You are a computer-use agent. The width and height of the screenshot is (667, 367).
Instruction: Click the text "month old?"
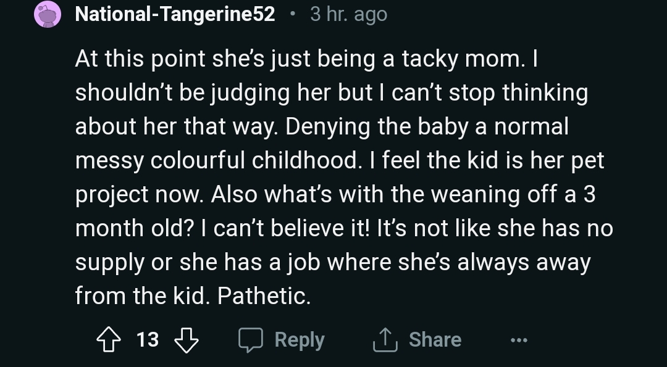click(132, 229)
